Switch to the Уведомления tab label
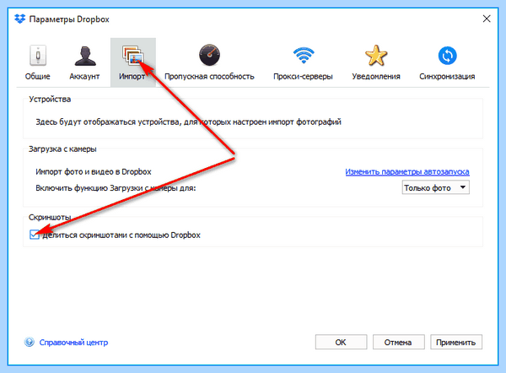506x373 pixels. (376, 77)
